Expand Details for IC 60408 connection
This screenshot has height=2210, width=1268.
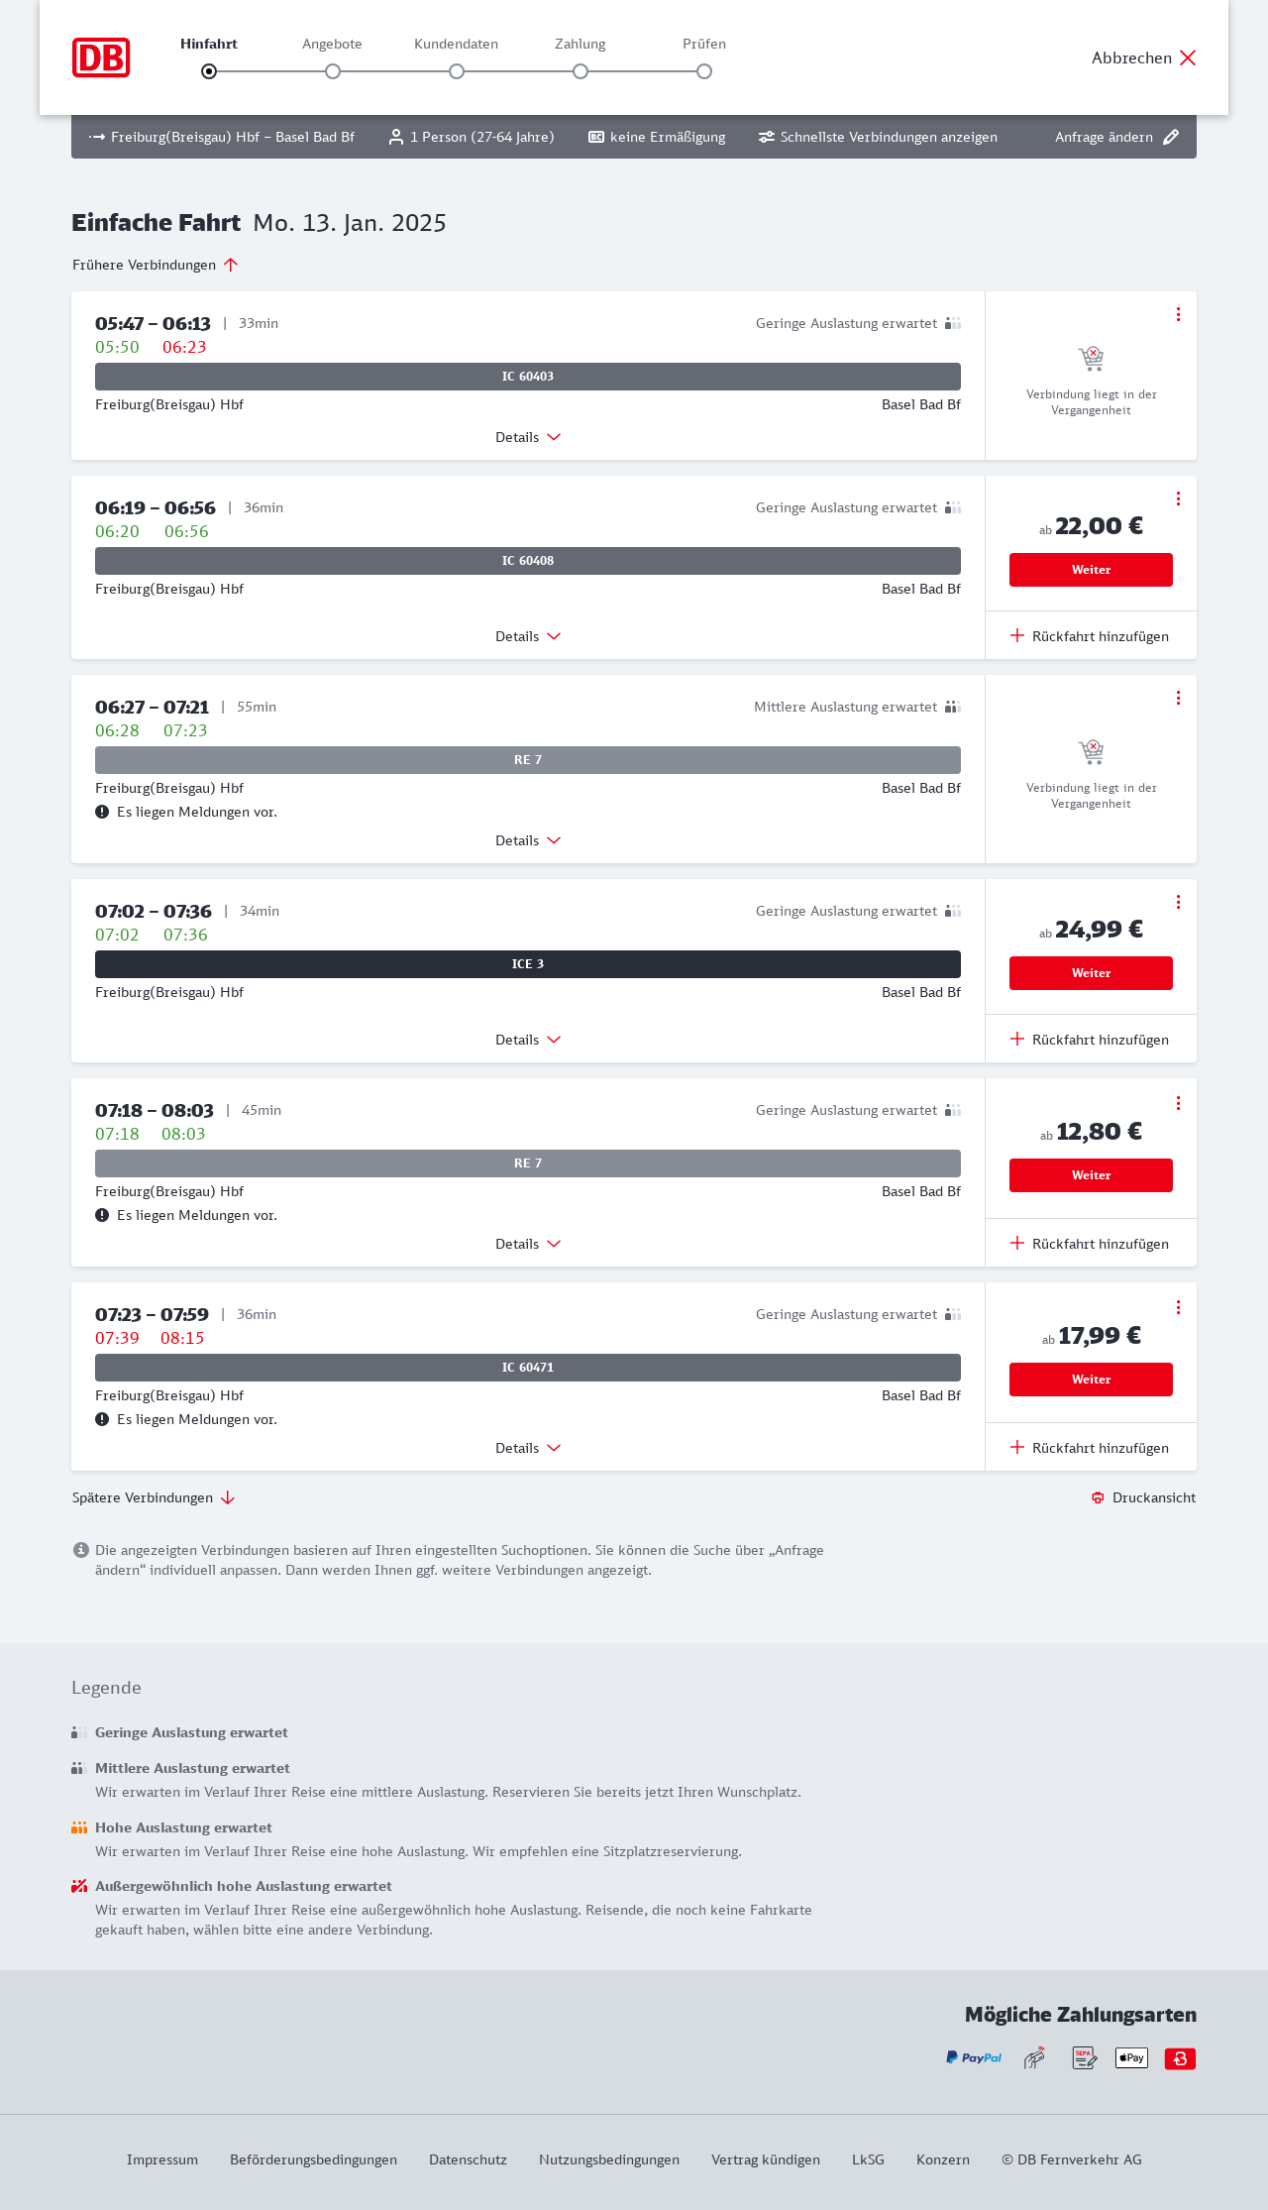(x=528, y=636)
